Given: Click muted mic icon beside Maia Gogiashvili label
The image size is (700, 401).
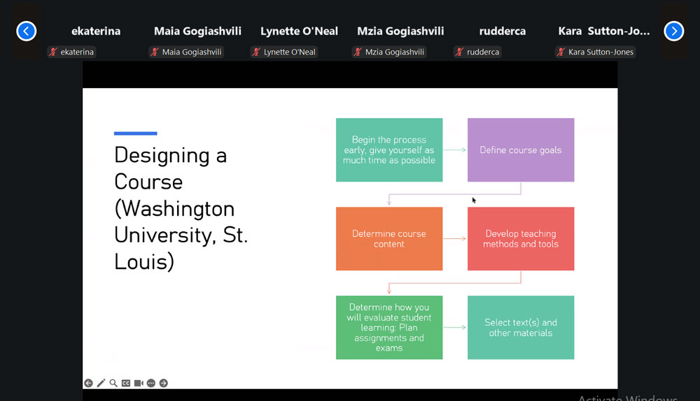Looking at the screenshot, I should coord(155,52).
